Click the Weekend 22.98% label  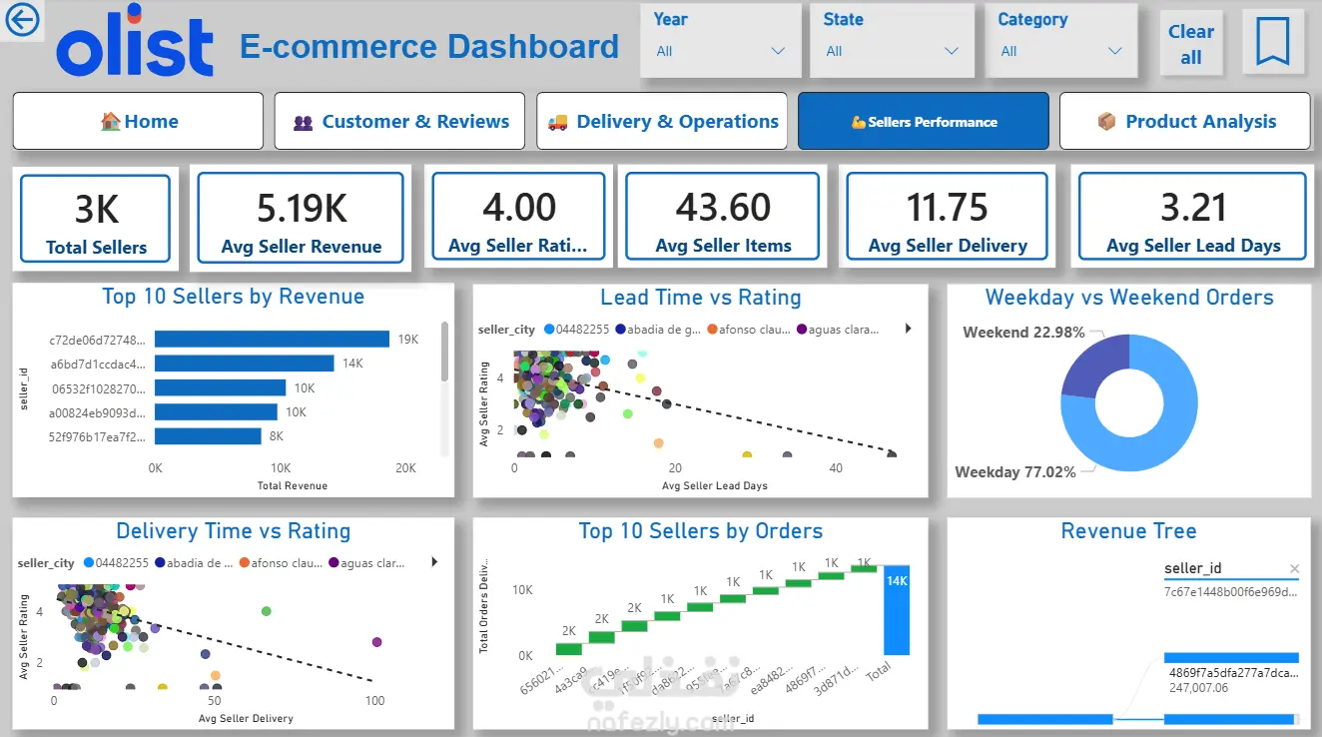tap(1023, 333)
